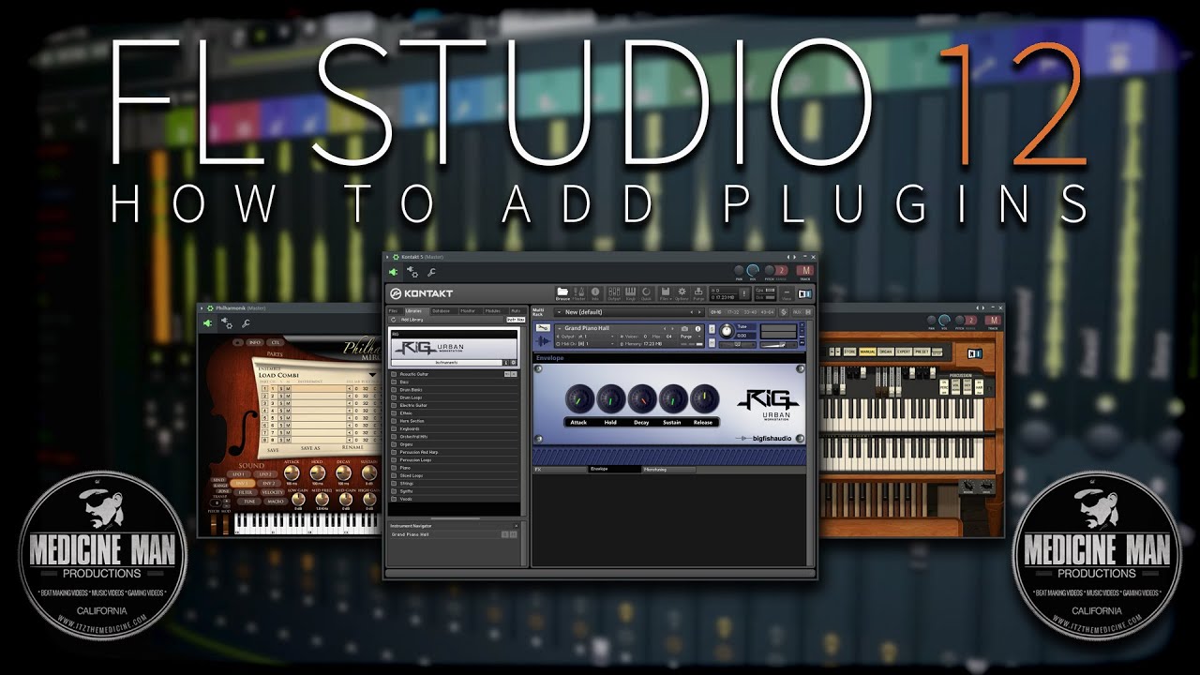Toggle Mute M button on Grand Piano Hall
This screenshot has height=675, width=1200.
(x=712, y=343)
